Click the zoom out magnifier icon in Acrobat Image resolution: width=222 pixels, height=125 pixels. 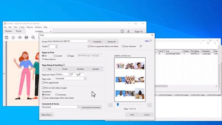click(33, 37)
